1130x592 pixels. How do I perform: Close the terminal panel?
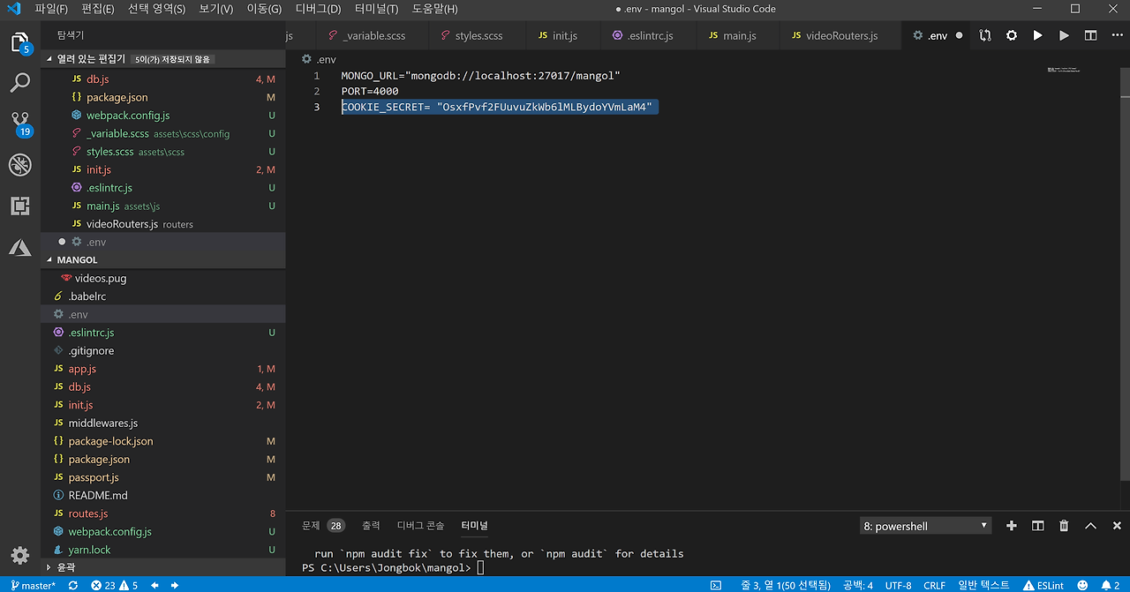(x=1116, y=526)
